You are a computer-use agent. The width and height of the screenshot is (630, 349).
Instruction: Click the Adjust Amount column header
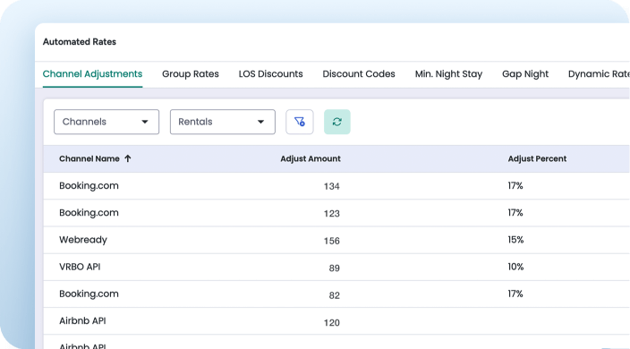tap(311, 158)
